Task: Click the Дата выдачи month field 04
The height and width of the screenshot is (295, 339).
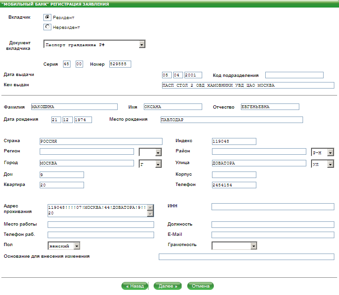Action: 178,75
